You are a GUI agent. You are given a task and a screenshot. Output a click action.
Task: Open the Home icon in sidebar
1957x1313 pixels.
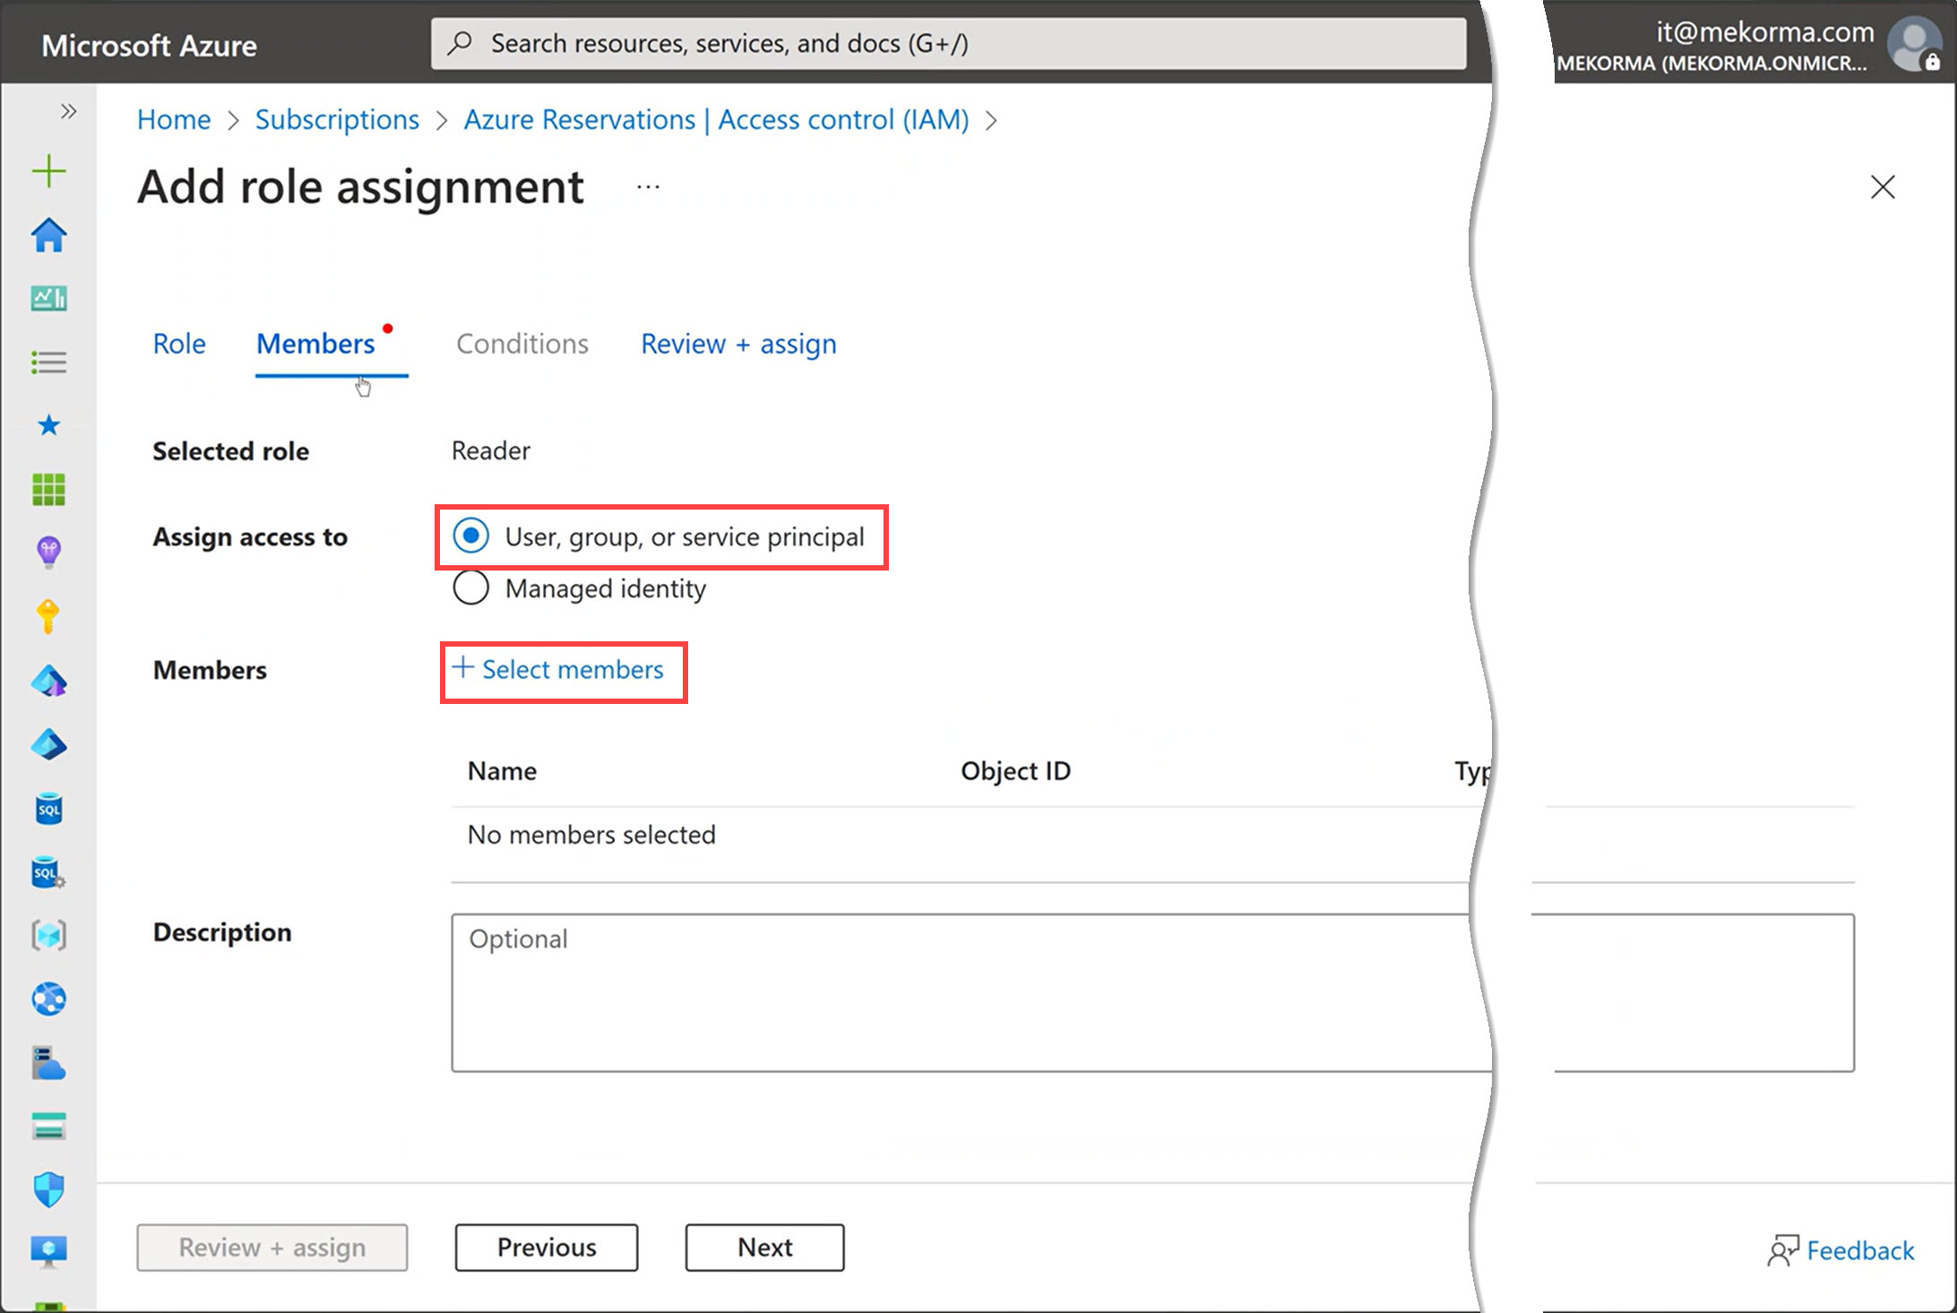pos(48,236)
